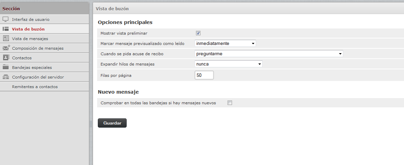Image resolution: width=404 pixels, height=165 pixels.
Task: Click the Guardar button
Action: 112,123
